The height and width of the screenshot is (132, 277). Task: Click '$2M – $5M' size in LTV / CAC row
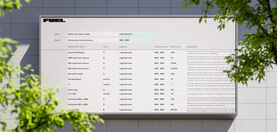[x=159, y=94]
